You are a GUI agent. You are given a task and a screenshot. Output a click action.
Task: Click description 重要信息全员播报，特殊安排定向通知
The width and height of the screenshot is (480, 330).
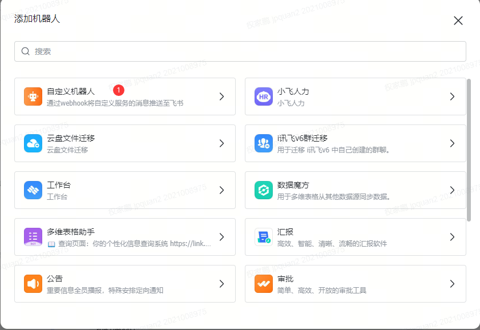105,290
